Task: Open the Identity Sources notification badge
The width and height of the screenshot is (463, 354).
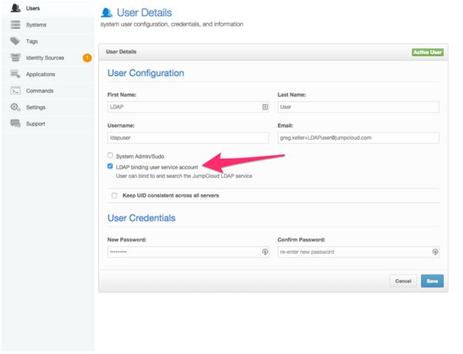Action: point(87,57)
